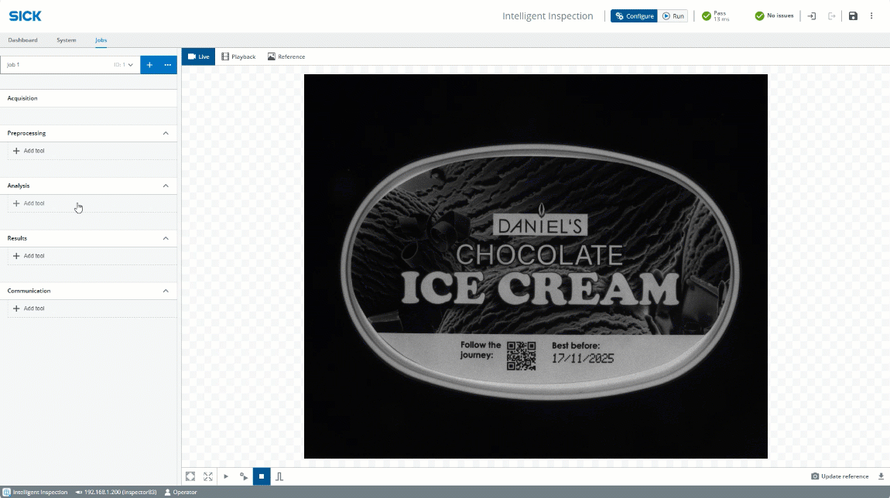Viewport: 890px width, 498px height.
Task: Click the save floppy disk icon
Action: click(x=853, y=16)
